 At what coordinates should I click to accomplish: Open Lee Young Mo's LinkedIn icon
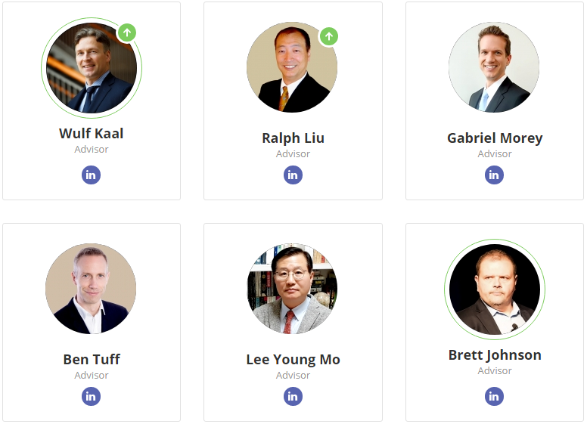click(293, 396)
